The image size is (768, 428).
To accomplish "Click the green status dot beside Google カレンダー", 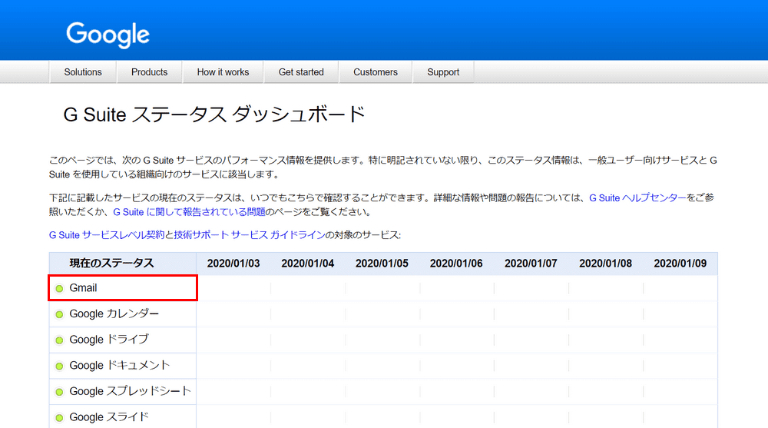I will pos(59,314).
